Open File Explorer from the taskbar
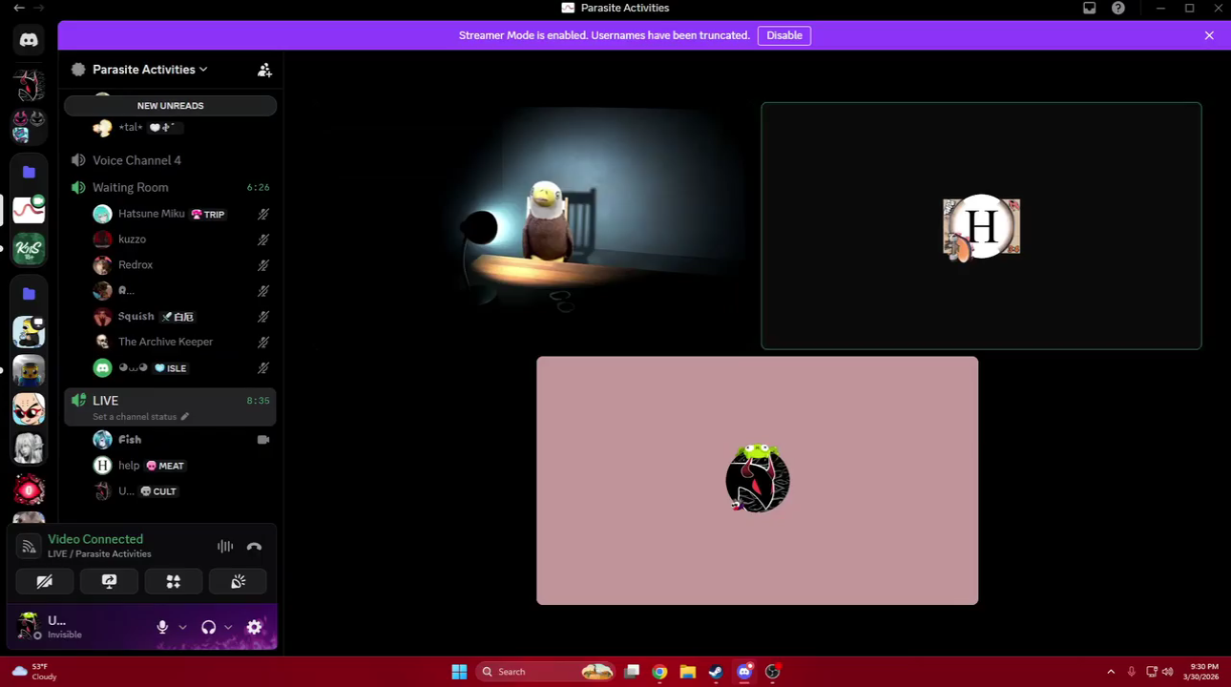The image size is (1231, 687). click(x=687, y=672)
